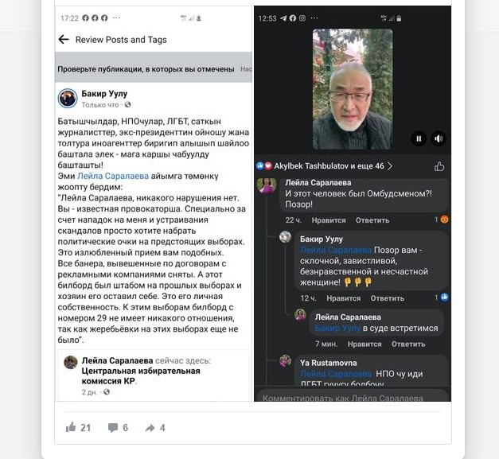Image resolution: width=499 pixels, height=459 pixels.
Task: Pause the video with the pause button
Action: click(x=419, y=138)
